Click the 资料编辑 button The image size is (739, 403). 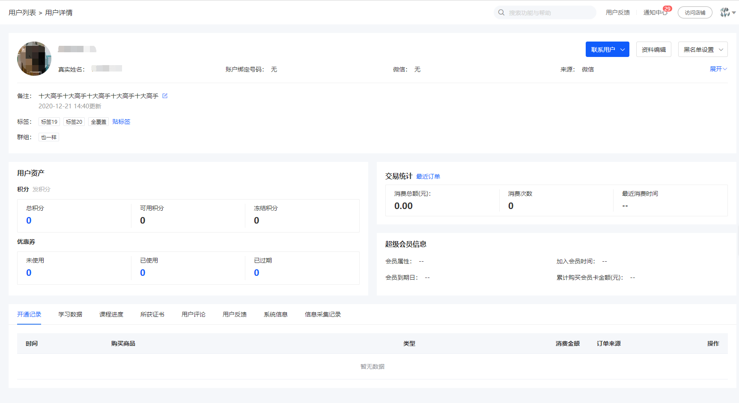click(x=653, y=49)
